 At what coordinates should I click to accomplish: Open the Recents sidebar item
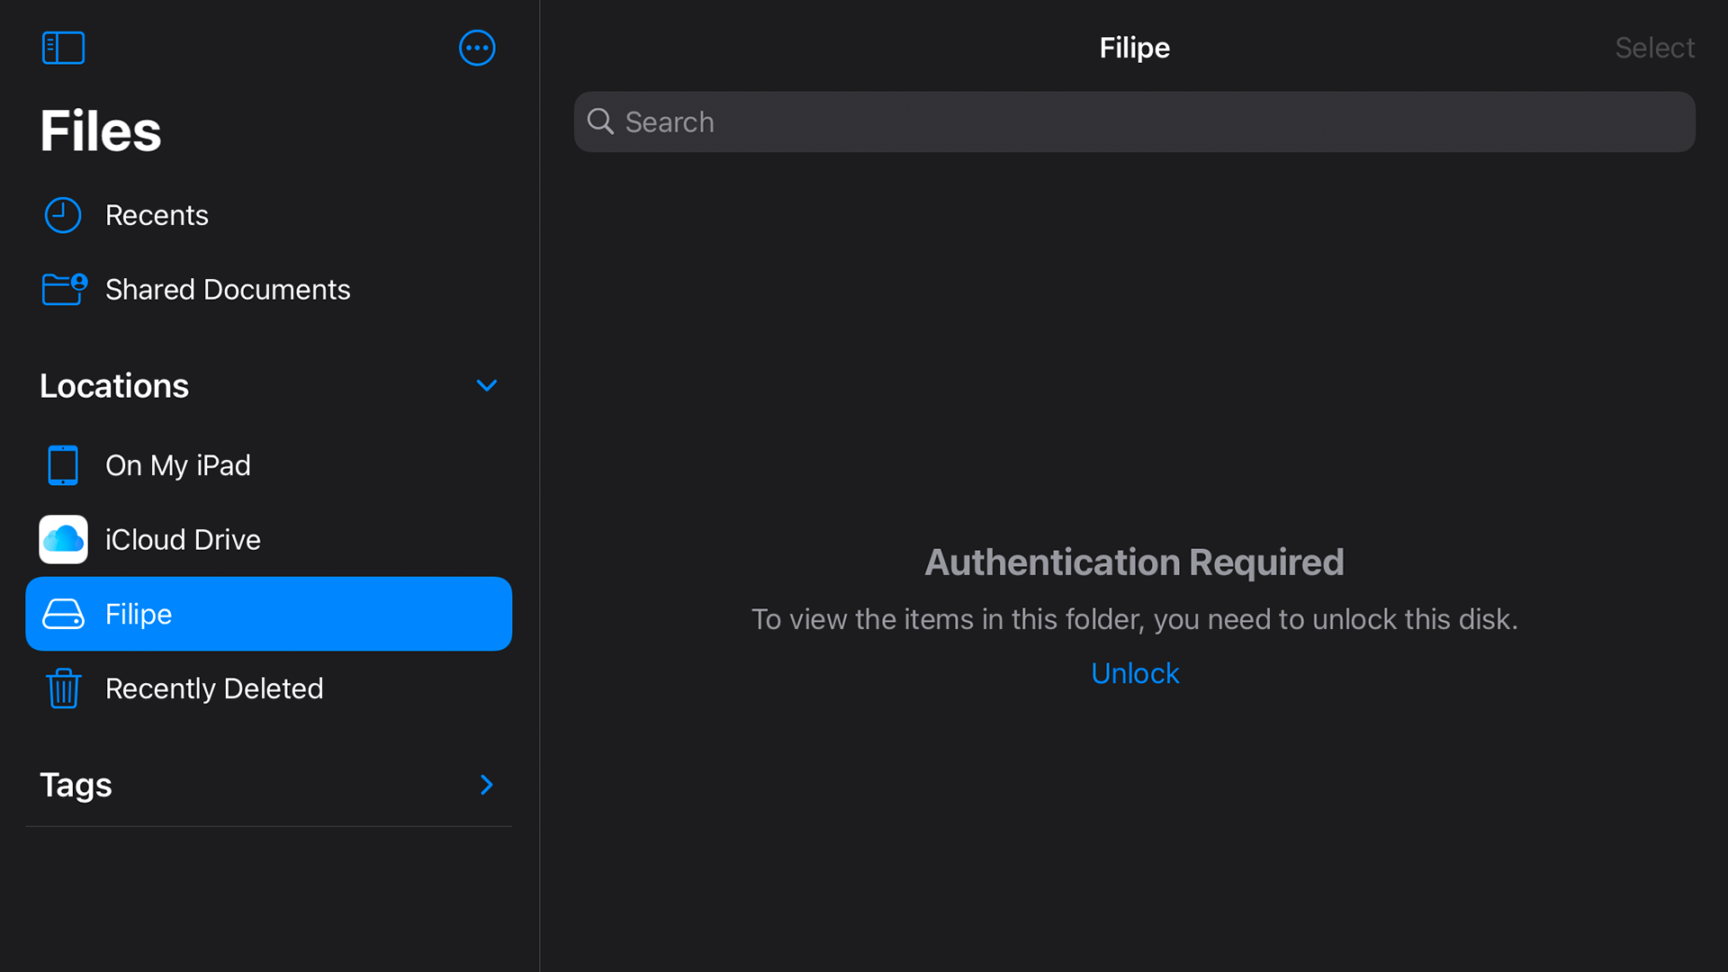[157, 215]
